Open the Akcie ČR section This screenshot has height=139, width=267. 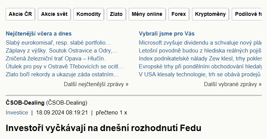20,14
